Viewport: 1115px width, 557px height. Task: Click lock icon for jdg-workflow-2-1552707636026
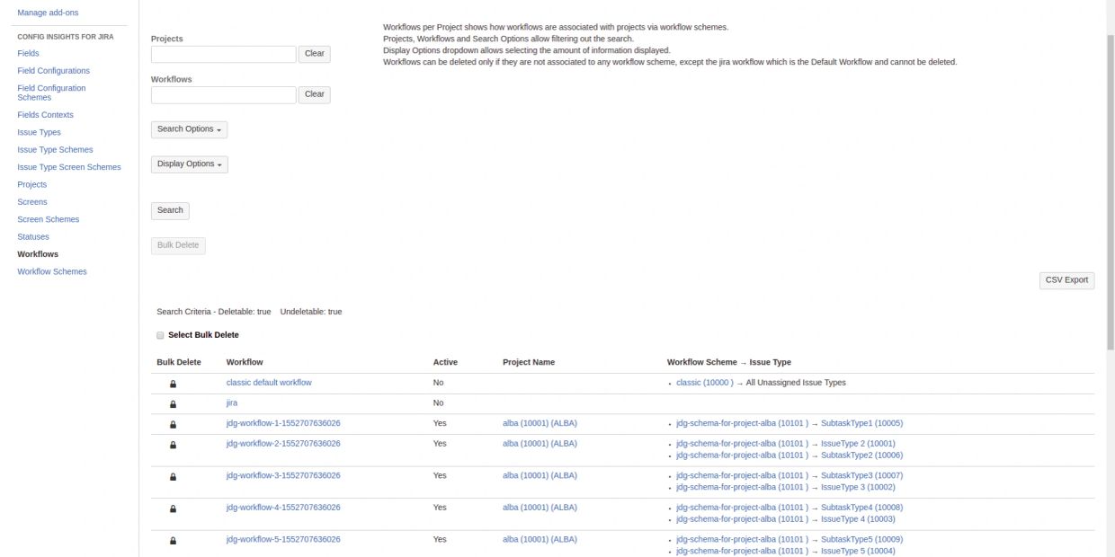[174, 445]
